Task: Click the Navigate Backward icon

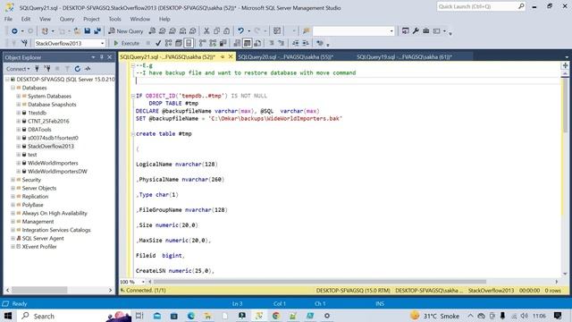Action: coord(14,31)
